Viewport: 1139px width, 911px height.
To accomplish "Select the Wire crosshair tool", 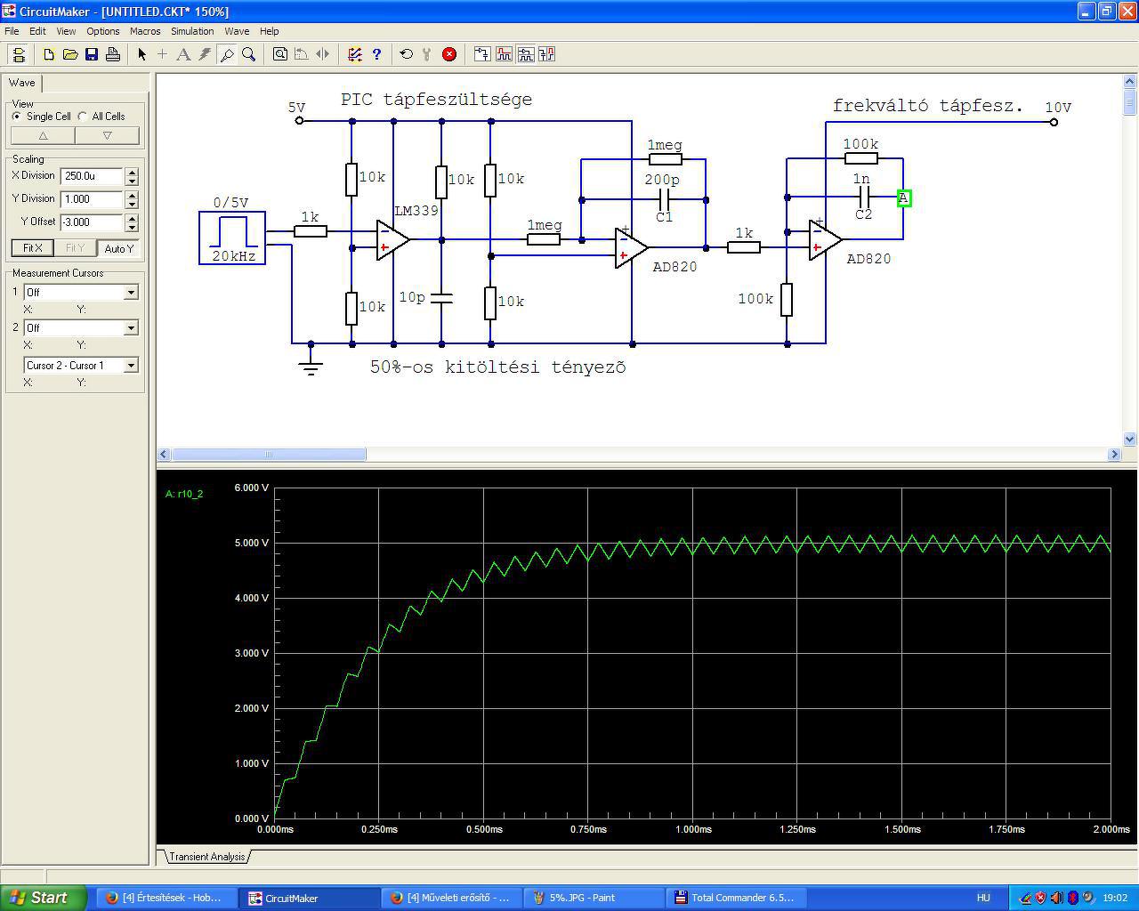I will 163,54.
